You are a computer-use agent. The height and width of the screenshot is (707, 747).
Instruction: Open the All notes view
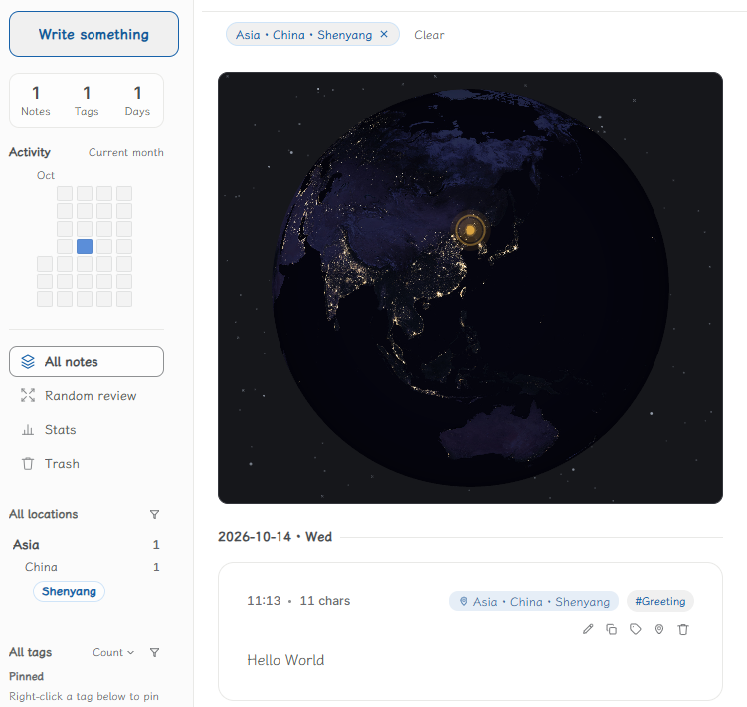(x=87, y=361)
